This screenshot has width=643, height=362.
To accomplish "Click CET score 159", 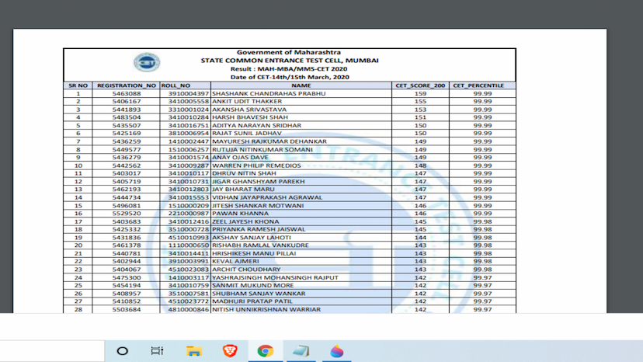I will click(420, 93).
